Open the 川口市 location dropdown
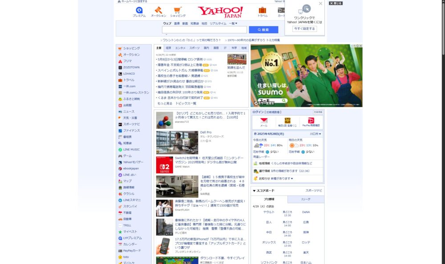The image size is (445, 264). [x=316, y=134]
